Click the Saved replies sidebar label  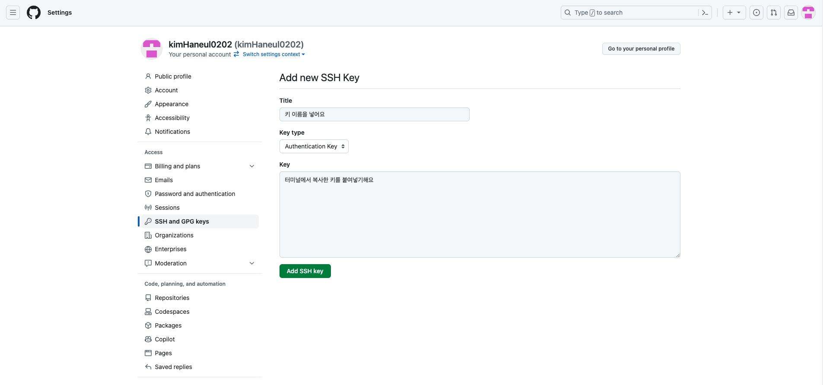coord(173,367)
